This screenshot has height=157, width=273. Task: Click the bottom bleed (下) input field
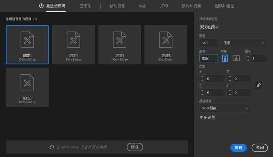(x=242, y=78)
